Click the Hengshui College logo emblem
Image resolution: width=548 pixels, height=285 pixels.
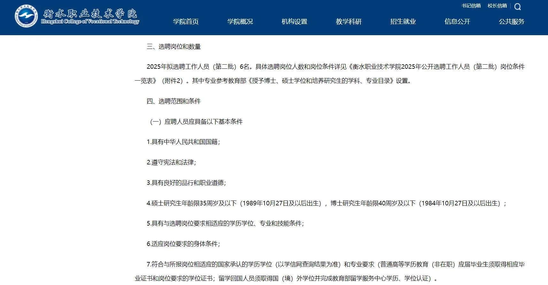[26, 16]
